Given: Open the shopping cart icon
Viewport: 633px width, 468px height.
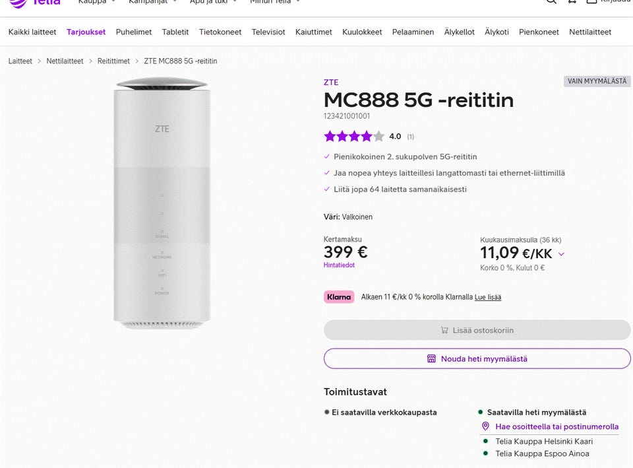Looking at the screenshot, I should (x=572, y=2).
